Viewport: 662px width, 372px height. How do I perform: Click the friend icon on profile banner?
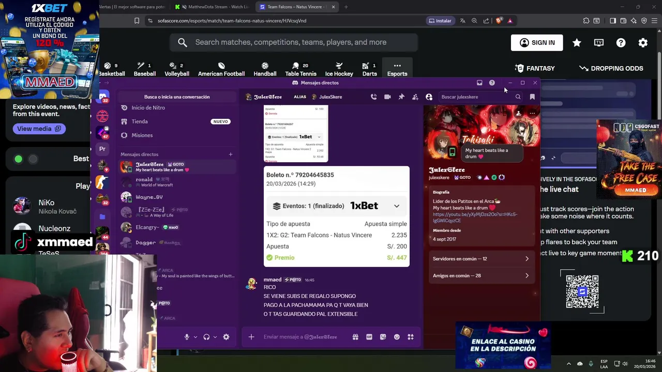click(518, 113)
